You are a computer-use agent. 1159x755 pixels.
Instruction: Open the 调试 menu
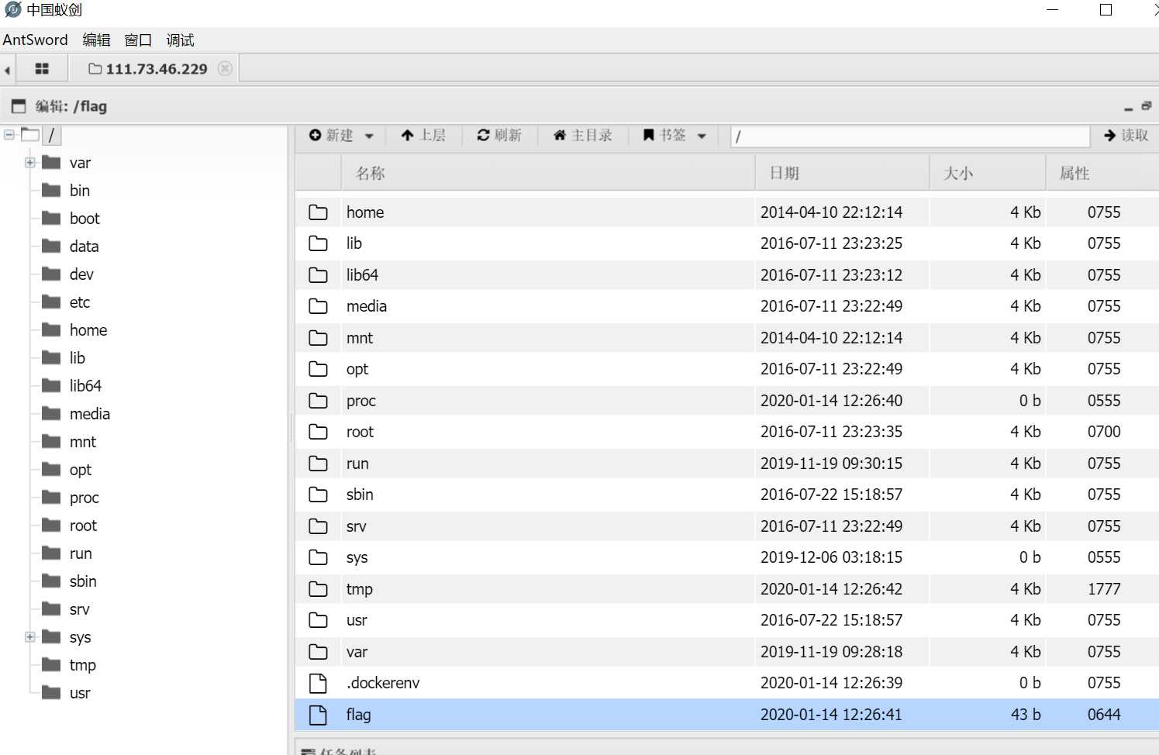click(180, 40)
